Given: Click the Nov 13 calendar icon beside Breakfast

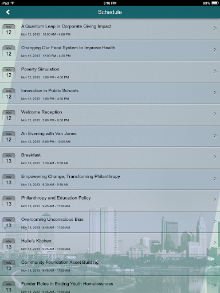Looking at the screenshot, I should [x=9, y=159].
